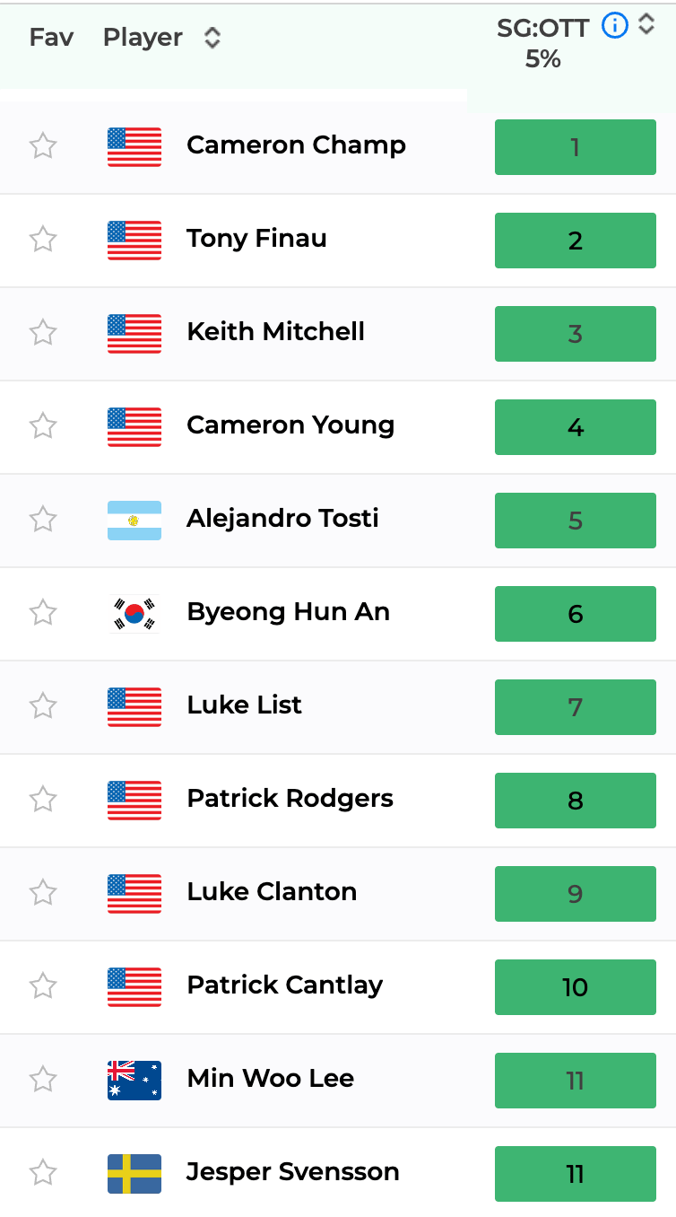
Task: Sort by Player column arrows
Action: tap(212, 38)
